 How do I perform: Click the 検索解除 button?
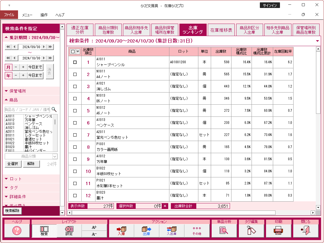(x=12, y=211)
